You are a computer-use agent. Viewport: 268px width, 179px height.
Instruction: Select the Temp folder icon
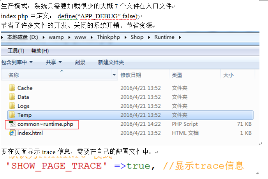pos(12,115)
